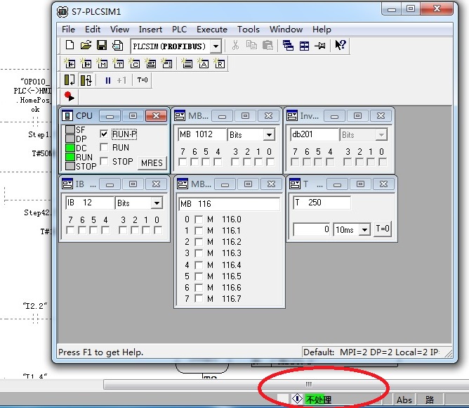Click the Copy icon in the toolbar
The image size is (469, 408).
(251, 45)
